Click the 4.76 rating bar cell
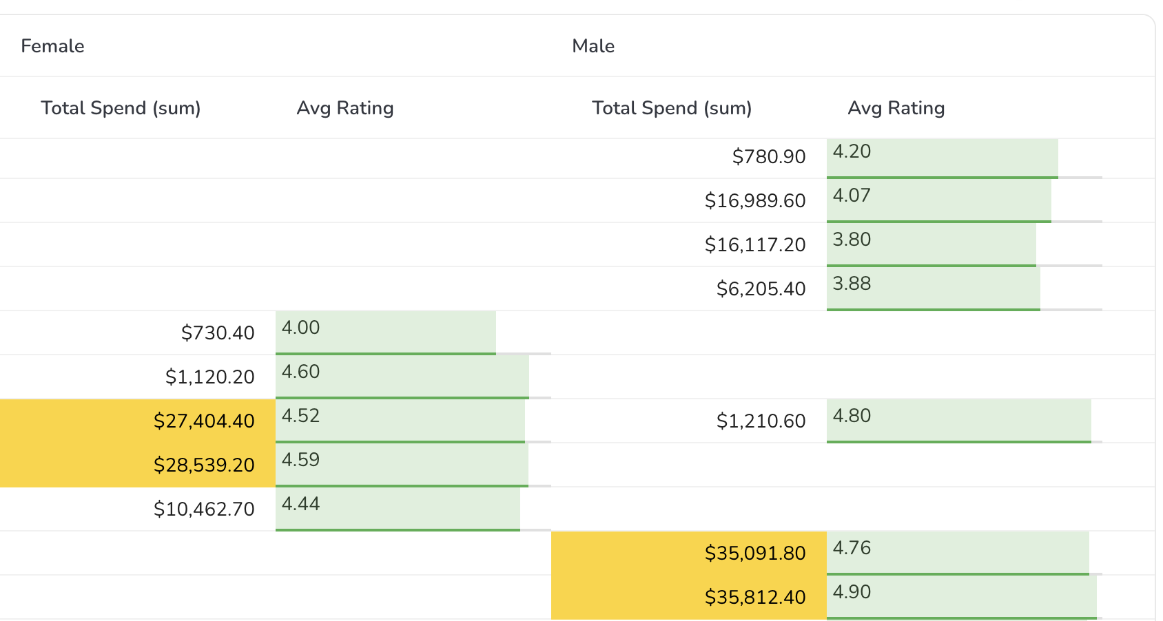Image resolution: width=1163 pixels, height=621 pixels. (x=965, y=554)
